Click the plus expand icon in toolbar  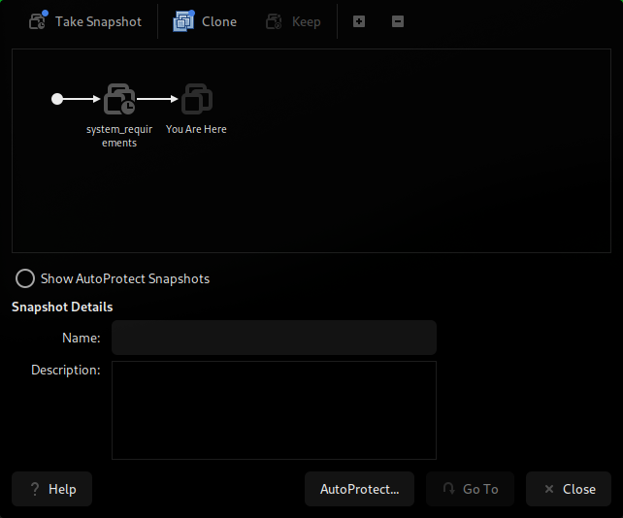[359, 21]
